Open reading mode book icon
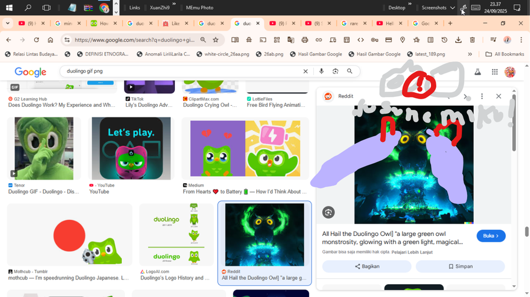The image size is (530, 297). [235, 40]
